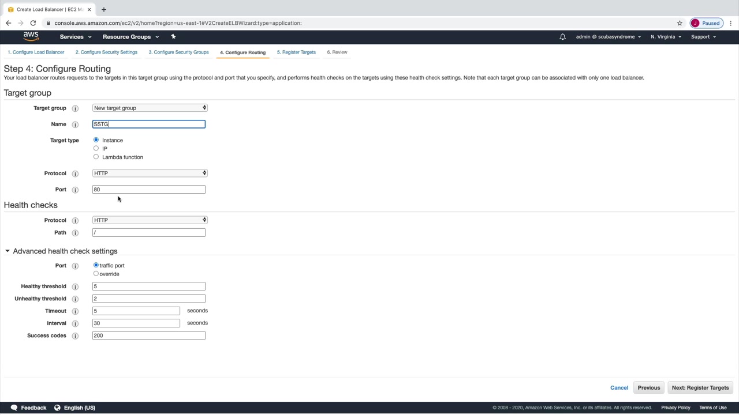
Task: Open the Support menu
Action: [703, 37]
